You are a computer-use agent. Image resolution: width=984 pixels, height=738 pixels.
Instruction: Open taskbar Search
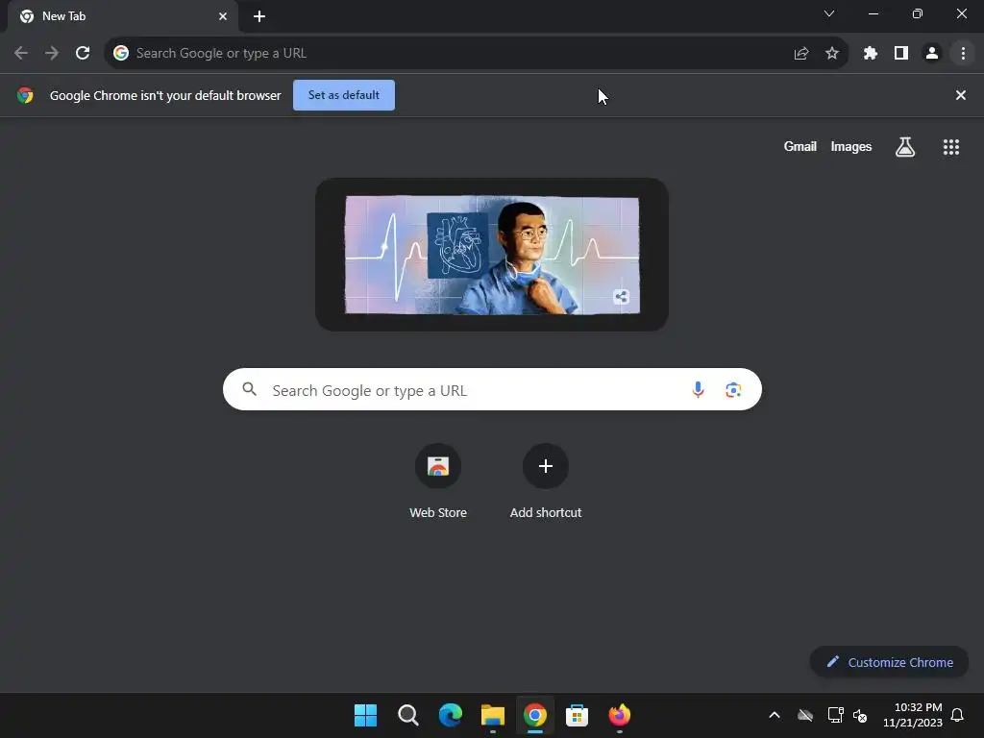tap(408, 715)
